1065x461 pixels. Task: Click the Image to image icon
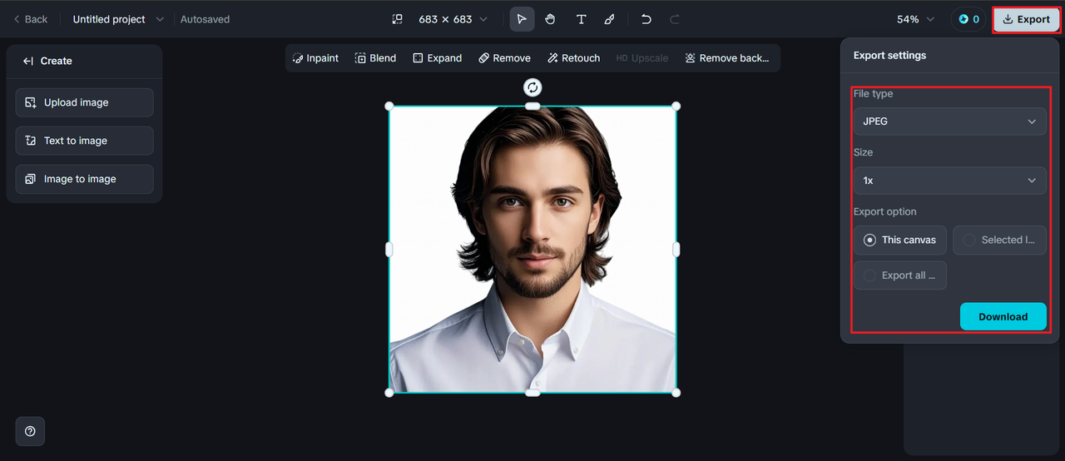pyautogui.click(x=31, y=179)
